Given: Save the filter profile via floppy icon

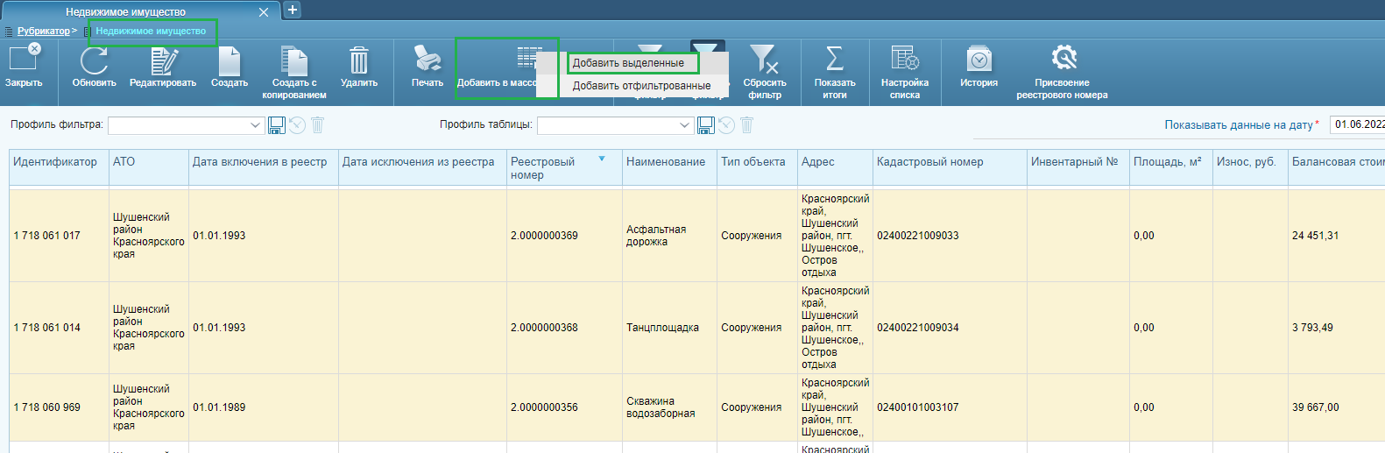Looking at the screenshot, I should [277, 125].
